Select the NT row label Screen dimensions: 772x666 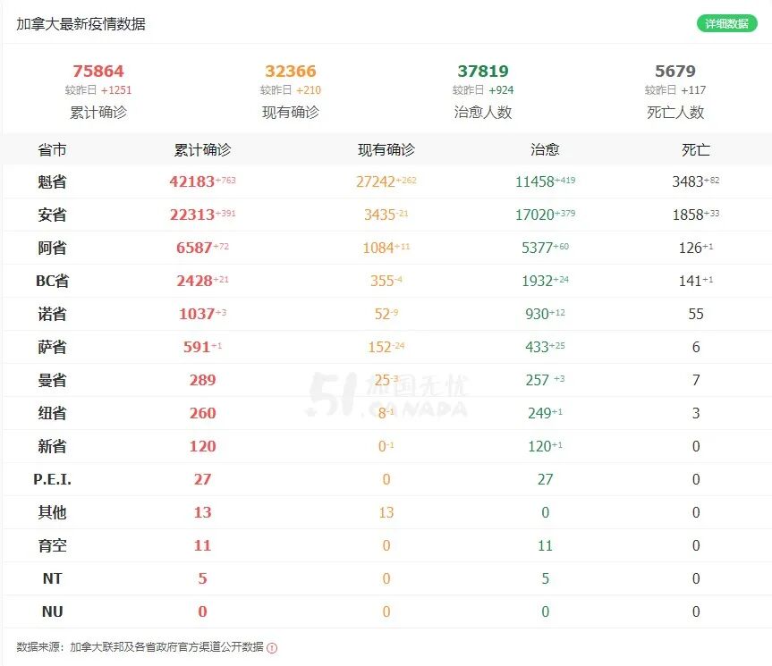click(x=52, y=578)
